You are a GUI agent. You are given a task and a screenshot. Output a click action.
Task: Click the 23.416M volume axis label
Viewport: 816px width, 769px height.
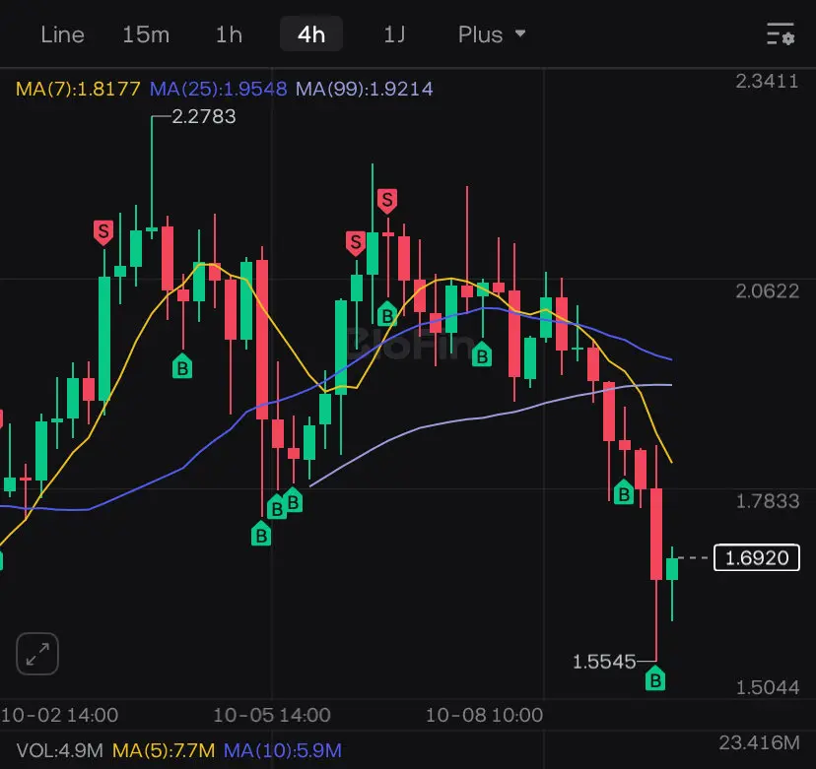759,742
